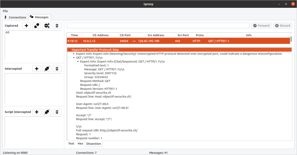Switch to the Connections tab
Screen dimensions: 297x155
pos(16,17)
